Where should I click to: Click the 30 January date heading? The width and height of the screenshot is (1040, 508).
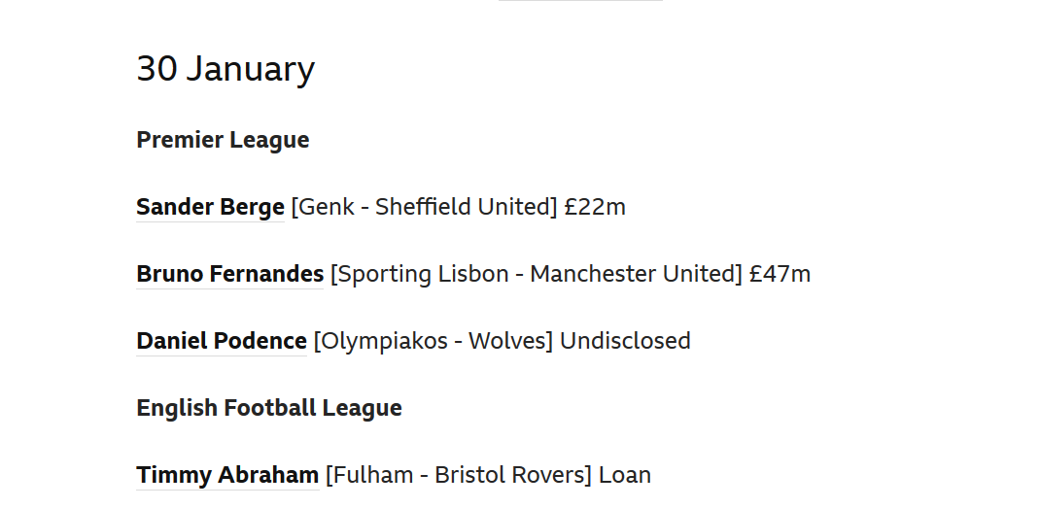[x=225, y=69]
